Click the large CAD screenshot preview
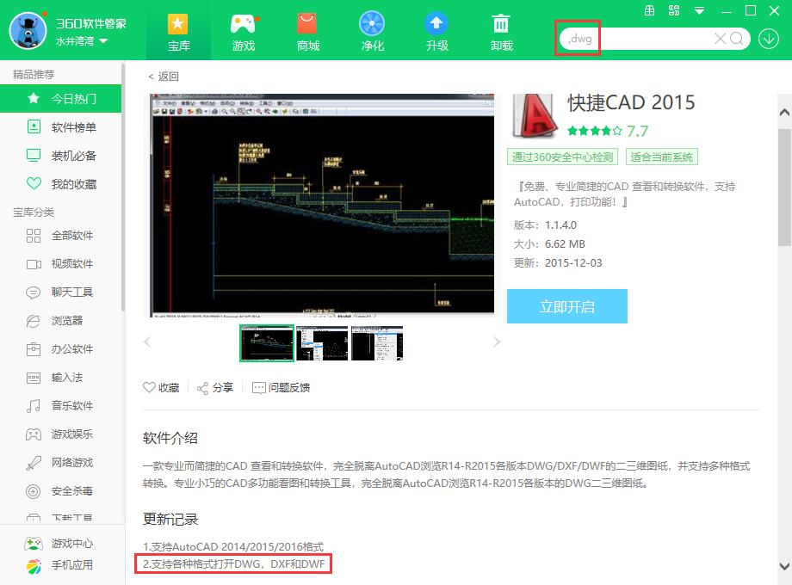Viewport: 792px width, 585px height. pyautogui.click(x=322, y=205)
